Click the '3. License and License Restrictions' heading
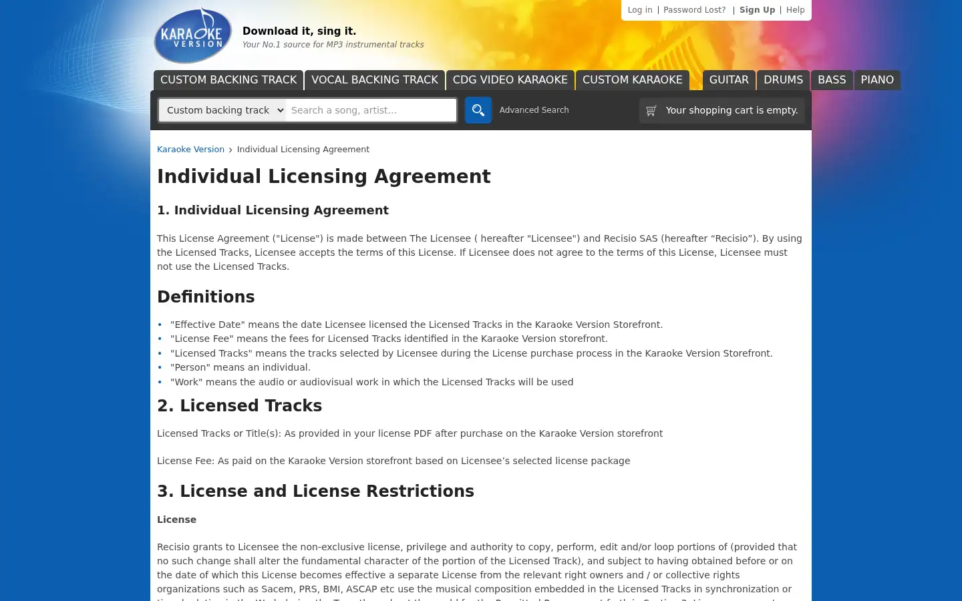The width and height of the screenshot is (962, 601). pos(315,491)
